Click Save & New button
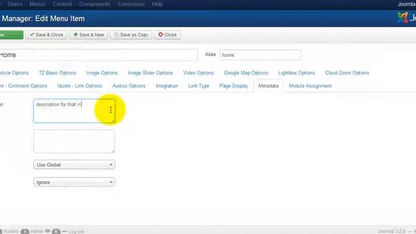Image resolution: width=416 pixels, height=234 pixels. point(88,34)
